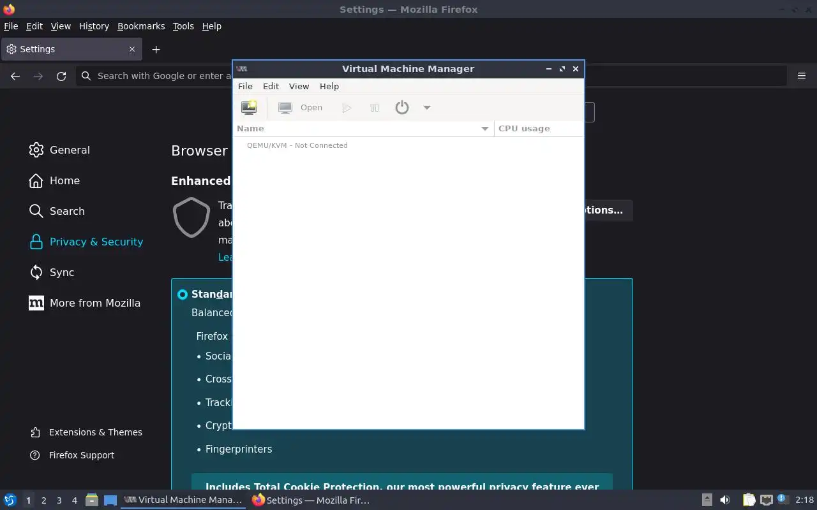
Task: Open Firefox File menu
Action: point(11,26)
